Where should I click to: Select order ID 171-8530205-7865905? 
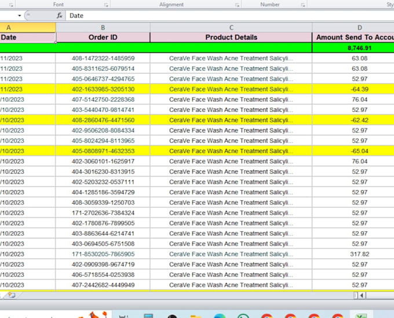point(103,254)
